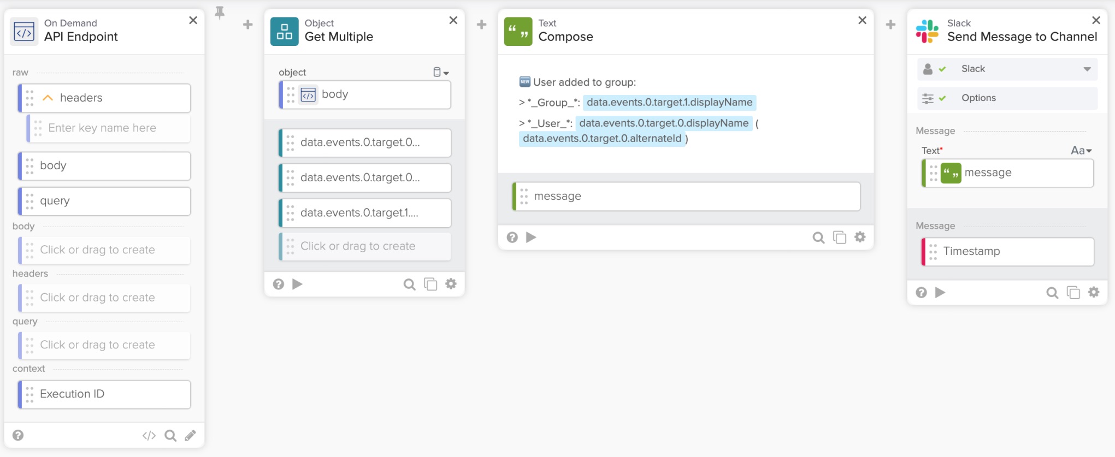Click the search icon on Slack card
Viewport: 1115px width, 457px height.
(1052, 293)
